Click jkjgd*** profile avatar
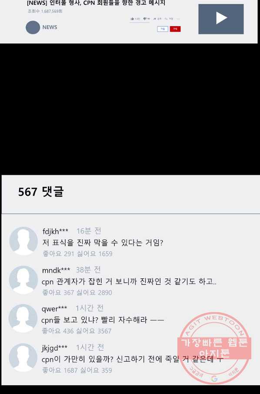Screen dimensions: 260x394 click(23, 357)
